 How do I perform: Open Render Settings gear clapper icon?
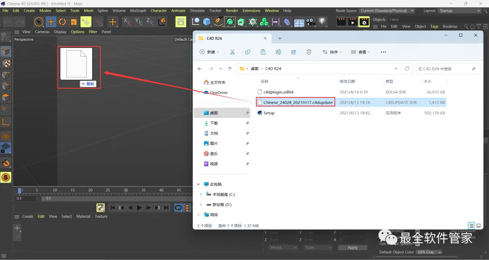tap(364, 22)
